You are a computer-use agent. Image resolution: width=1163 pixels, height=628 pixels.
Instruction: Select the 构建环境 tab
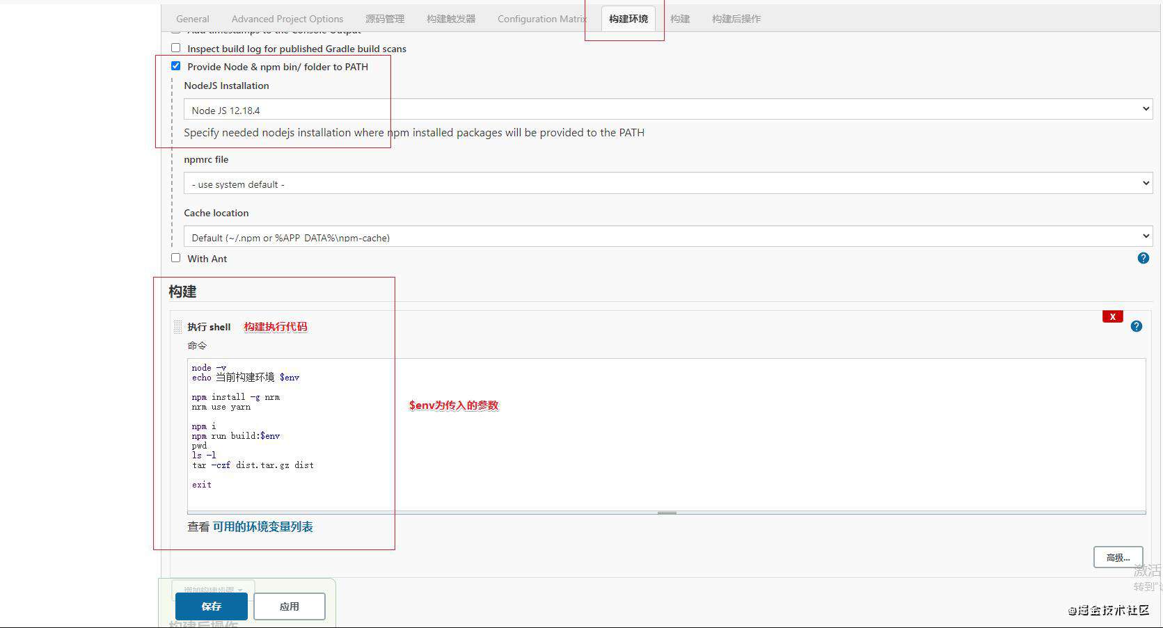[x=628, y=19]
